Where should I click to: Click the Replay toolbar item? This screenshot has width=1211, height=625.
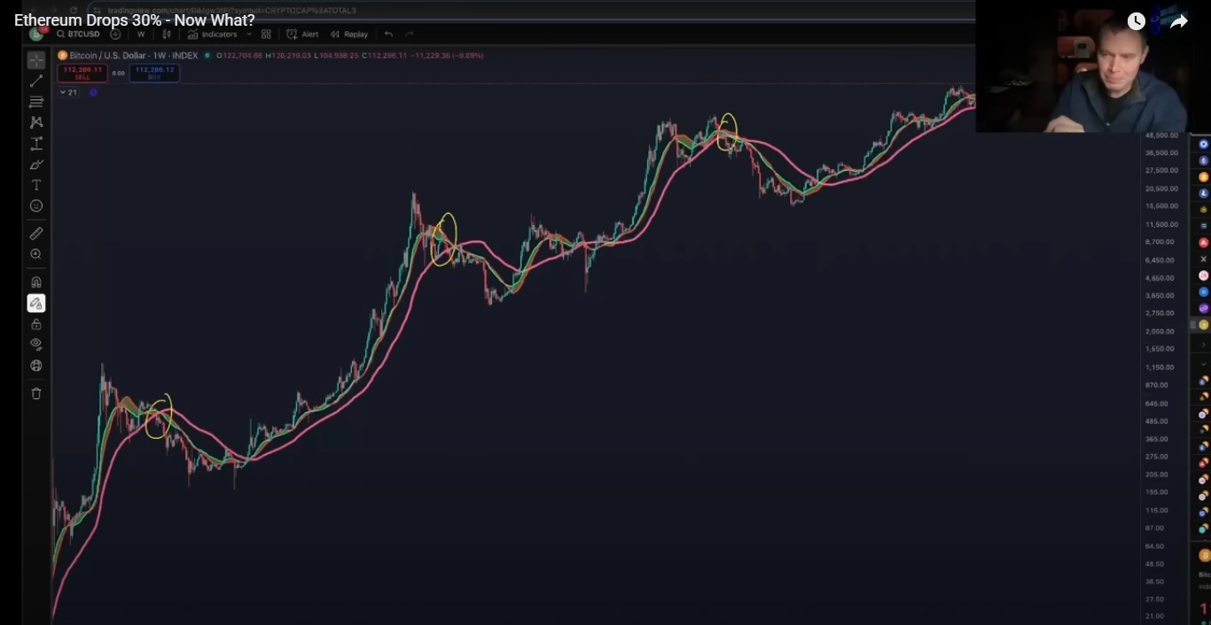pyautogui.click(x=349, y=35)
